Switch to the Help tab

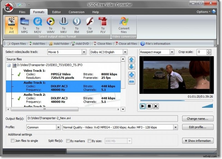tap(95, 12)
